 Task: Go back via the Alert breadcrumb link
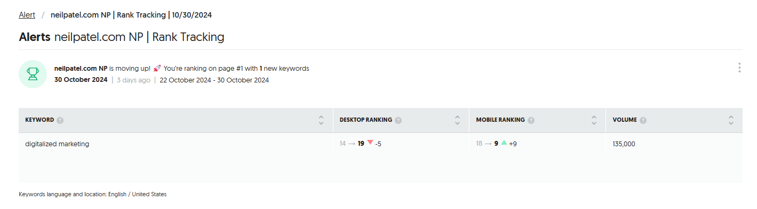27,15
